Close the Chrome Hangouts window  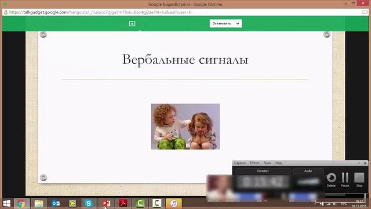[x=363, y=3]
